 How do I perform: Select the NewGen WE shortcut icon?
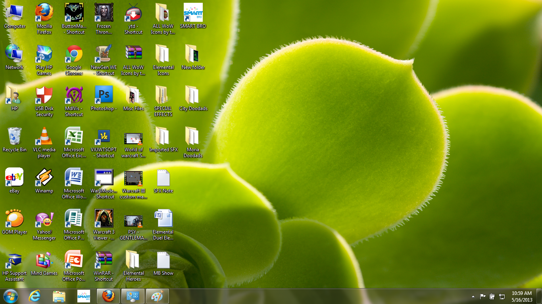click(104, 60)
